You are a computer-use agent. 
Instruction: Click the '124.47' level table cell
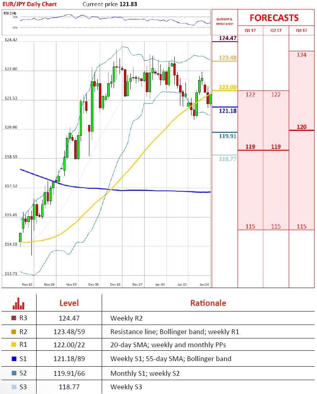point(69,318)
